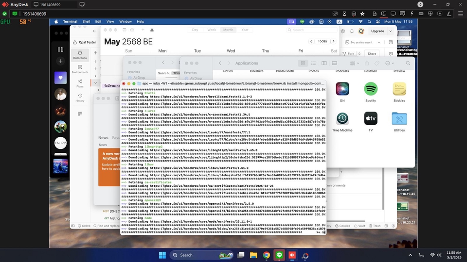Click the Share button in Postman

(x=372, y=54)
